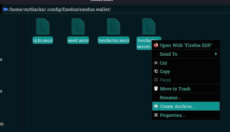Select the twofactor-secret file icon
Viewport: 230px width, 132px height.
[x=149, y=26]
